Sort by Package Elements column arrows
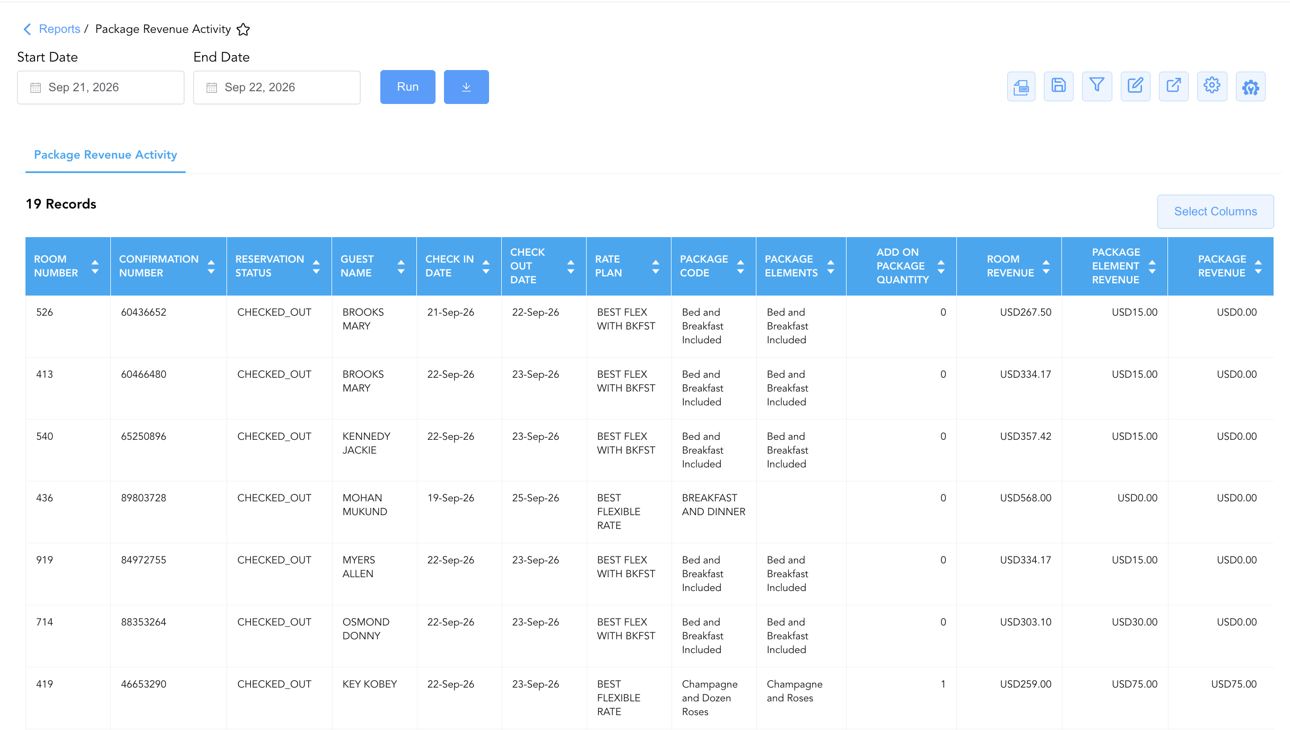The width and height of the screenshot is (1290, 730). click(831, 266)
